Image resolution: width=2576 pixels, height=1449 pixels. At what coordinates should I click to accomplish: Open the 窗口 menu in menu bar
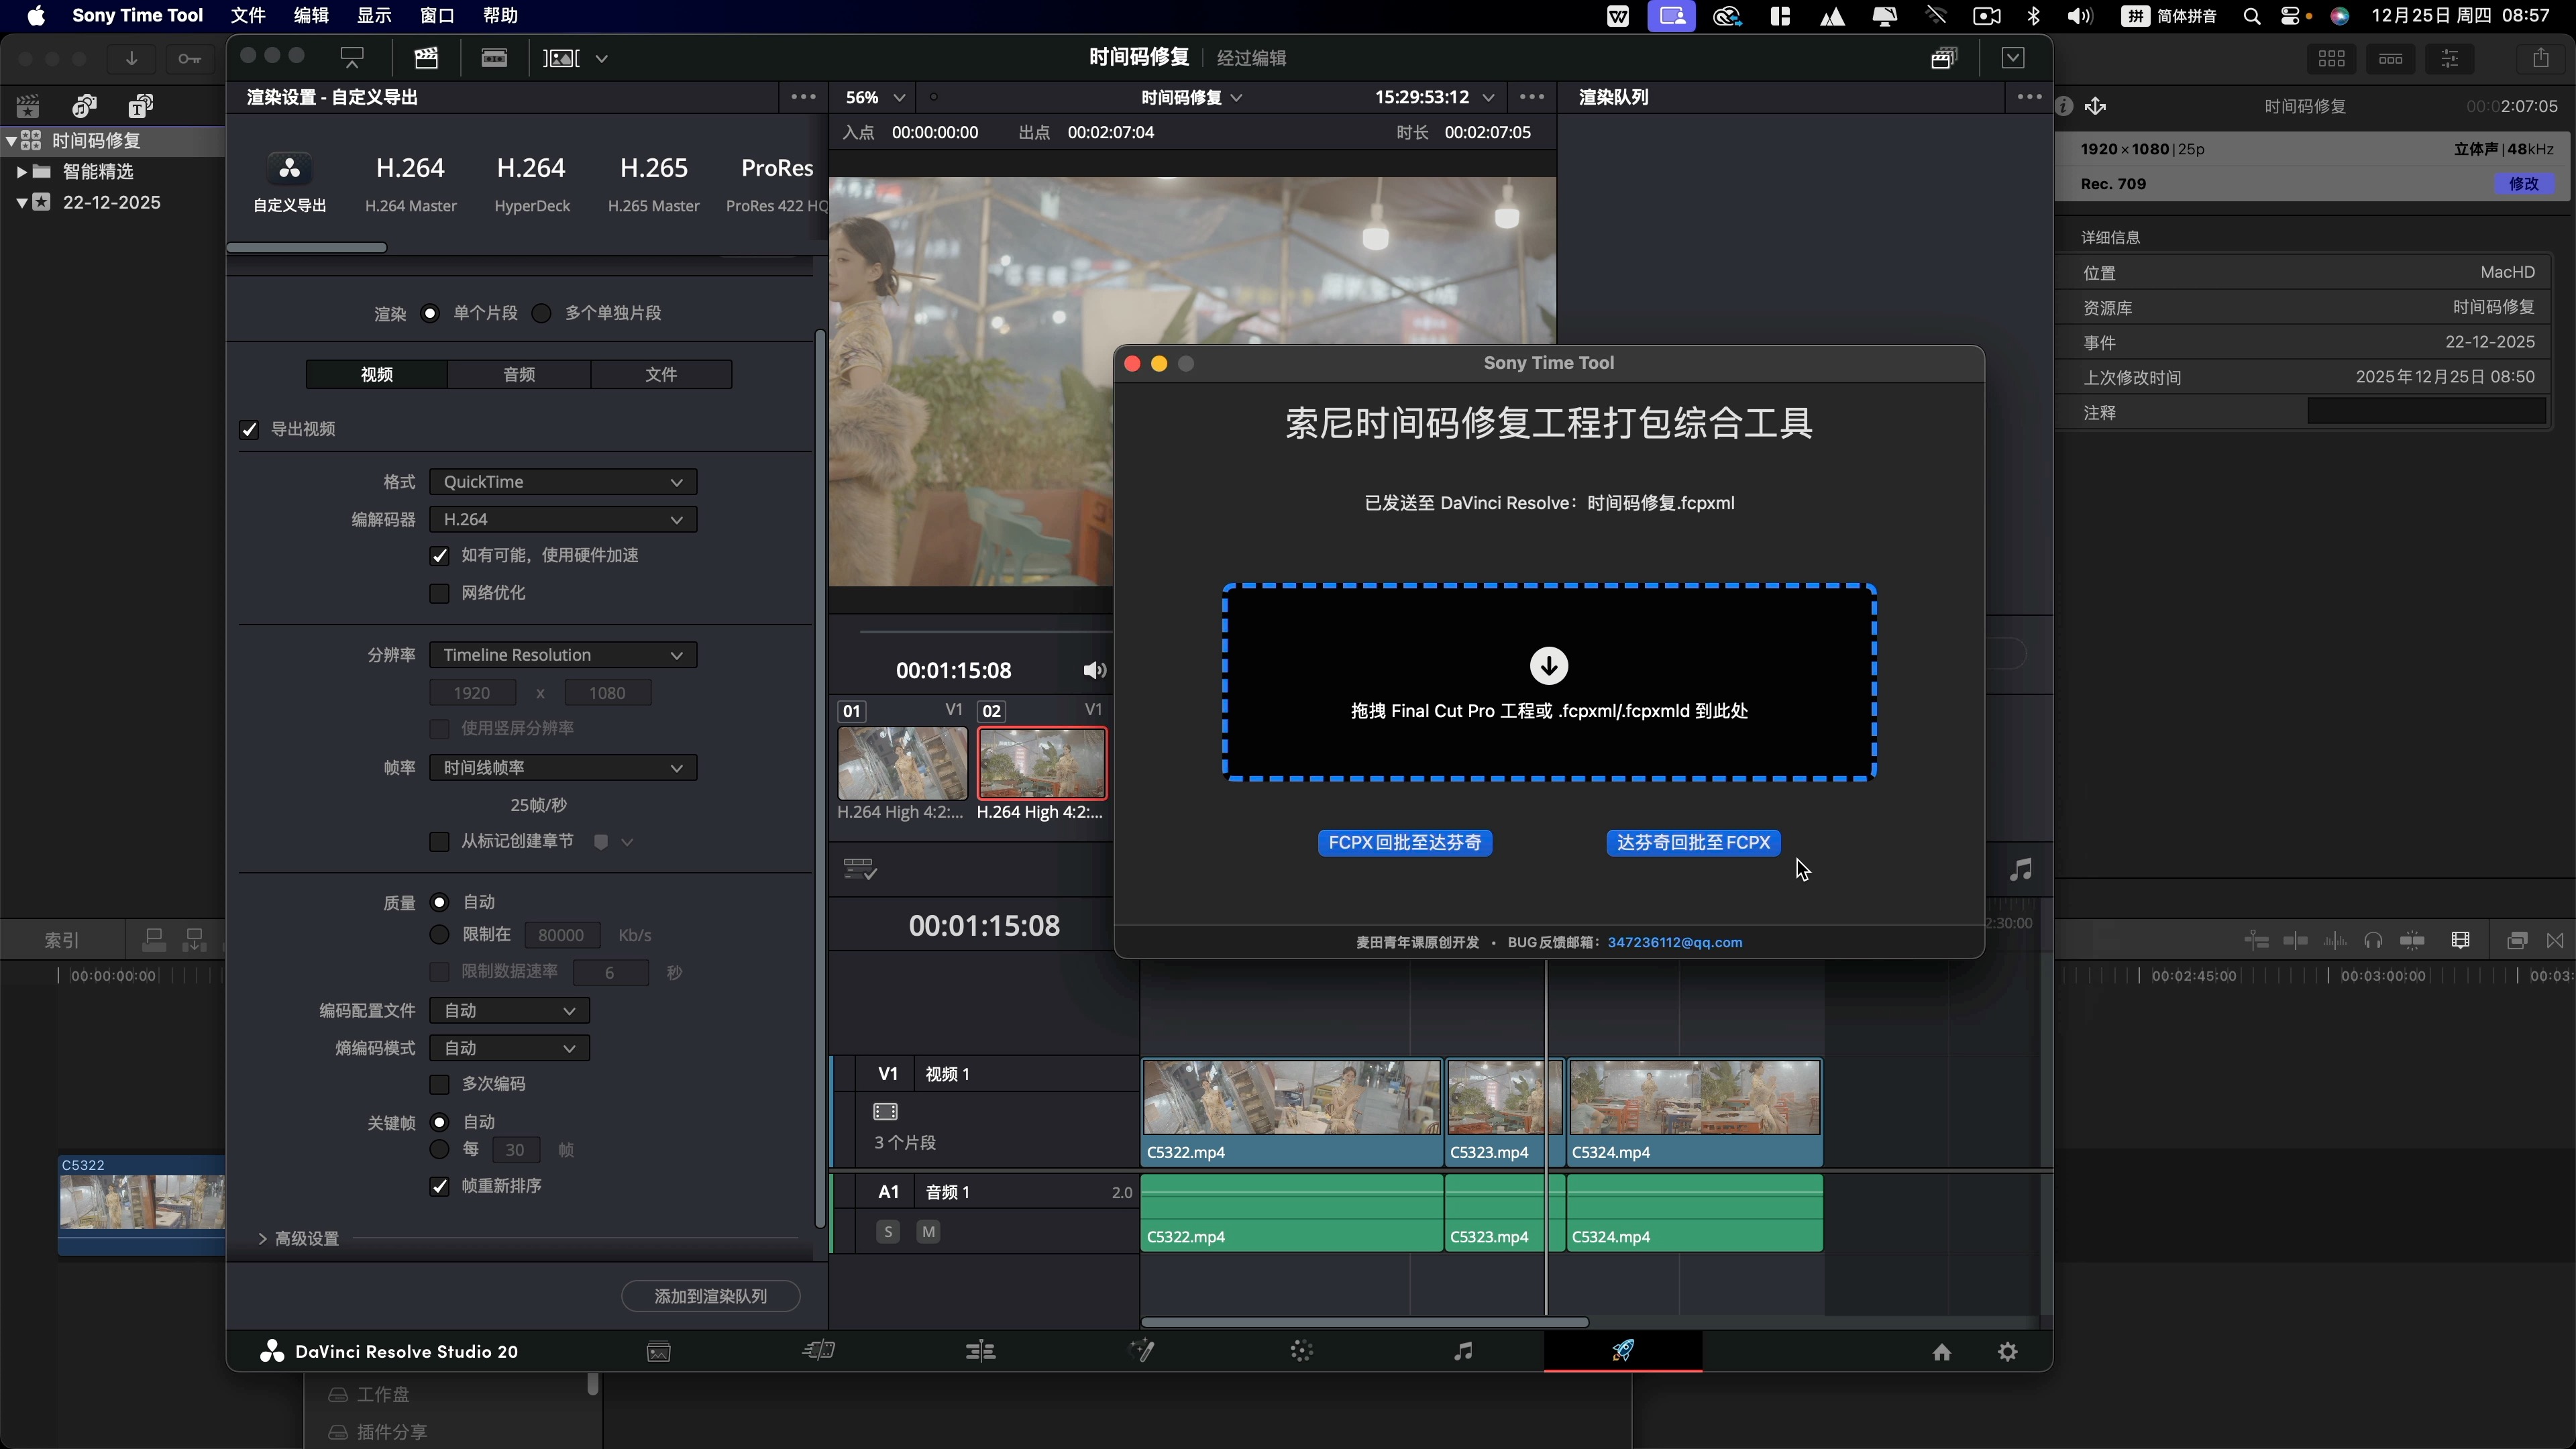point(437,15)
